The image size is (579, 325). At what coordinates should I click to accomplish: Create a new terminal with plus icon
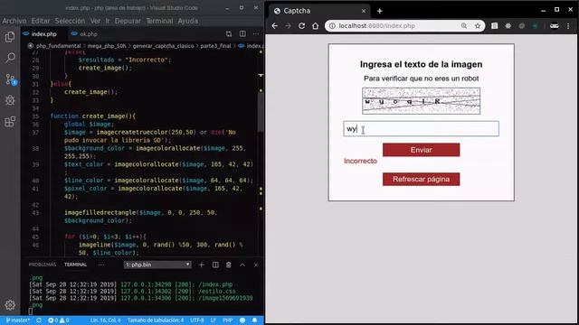click(201, 265)
